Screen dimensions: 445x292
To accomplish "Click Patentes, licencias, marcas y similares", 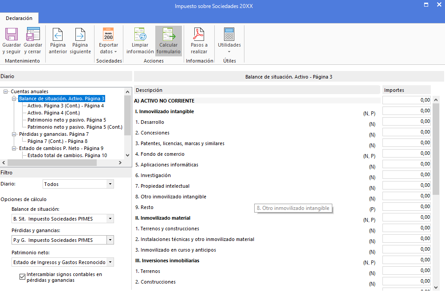I will 180,144.
